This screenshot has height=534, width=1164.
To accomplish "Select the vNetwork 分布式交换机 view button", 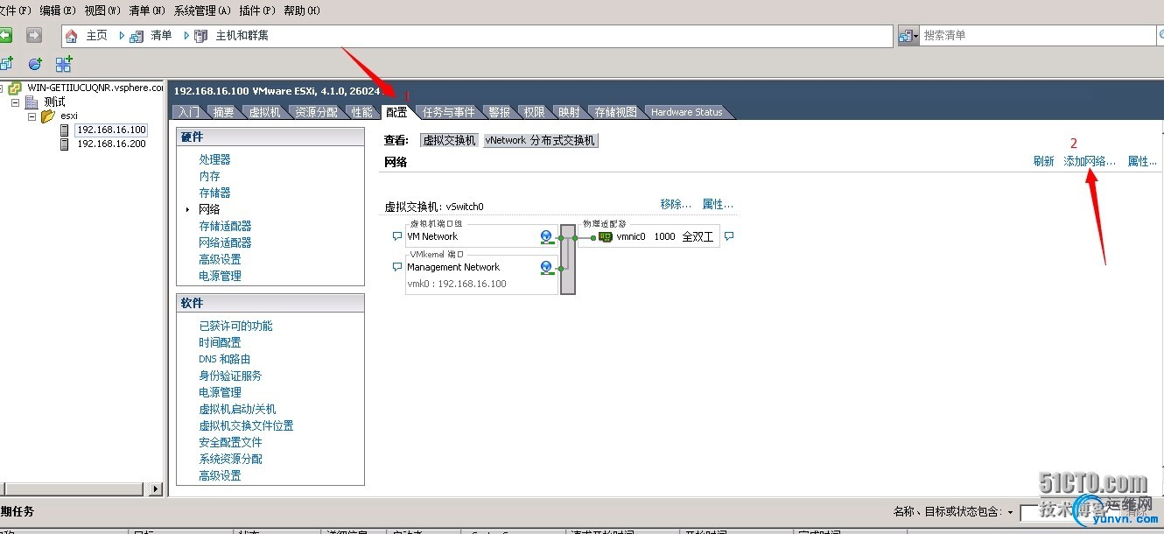I will (x=540, y=140).
